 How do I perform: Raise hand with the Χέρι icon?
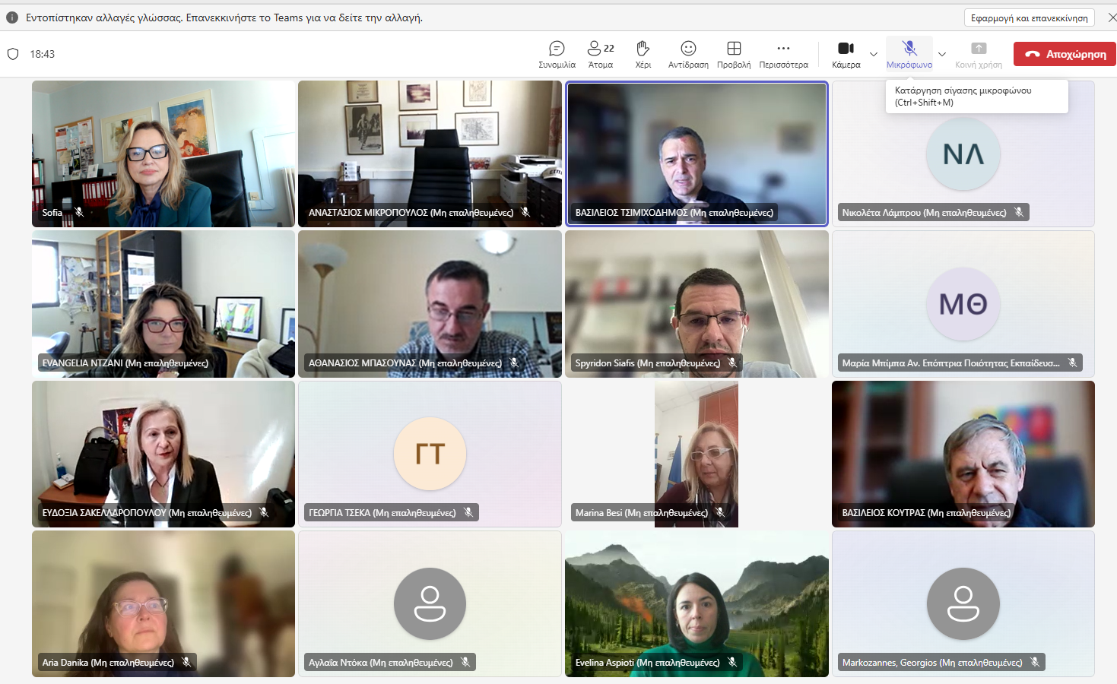tap(643, 54)
